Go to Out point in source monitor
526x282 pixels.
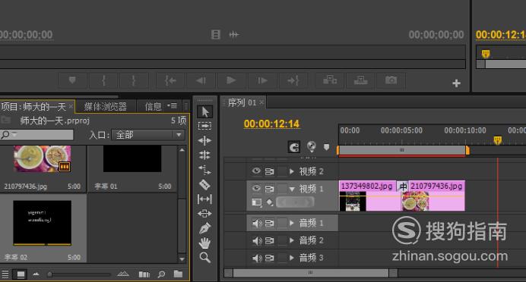tap(293, 80)
